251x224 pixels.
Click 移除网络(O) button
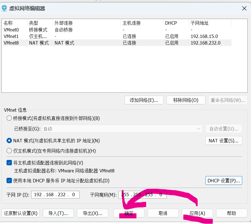(x=186, y=100)
